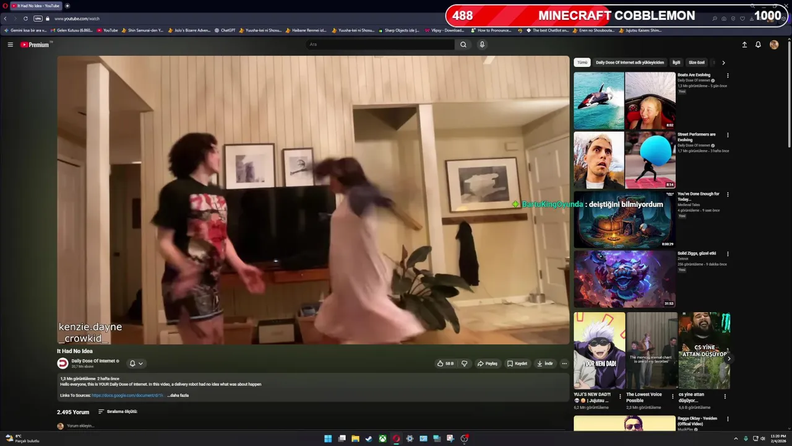Click the YouTube Premium logo
The height and width of the screenshot is (446, 792).
35,45
